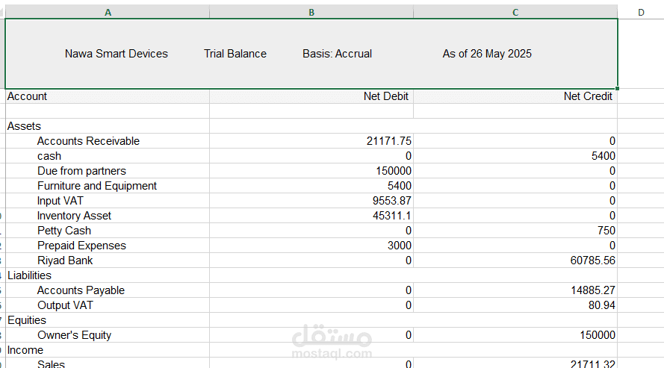The width and height of the screenshot is (664, 368).
Task: Select the cash net credit 5400 cell
Action: [x=515, y=156]
